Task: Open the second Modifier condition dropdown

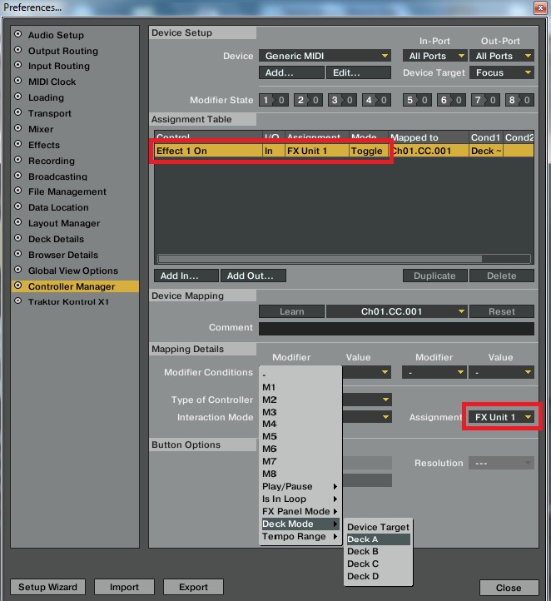Action: (434, 372)
